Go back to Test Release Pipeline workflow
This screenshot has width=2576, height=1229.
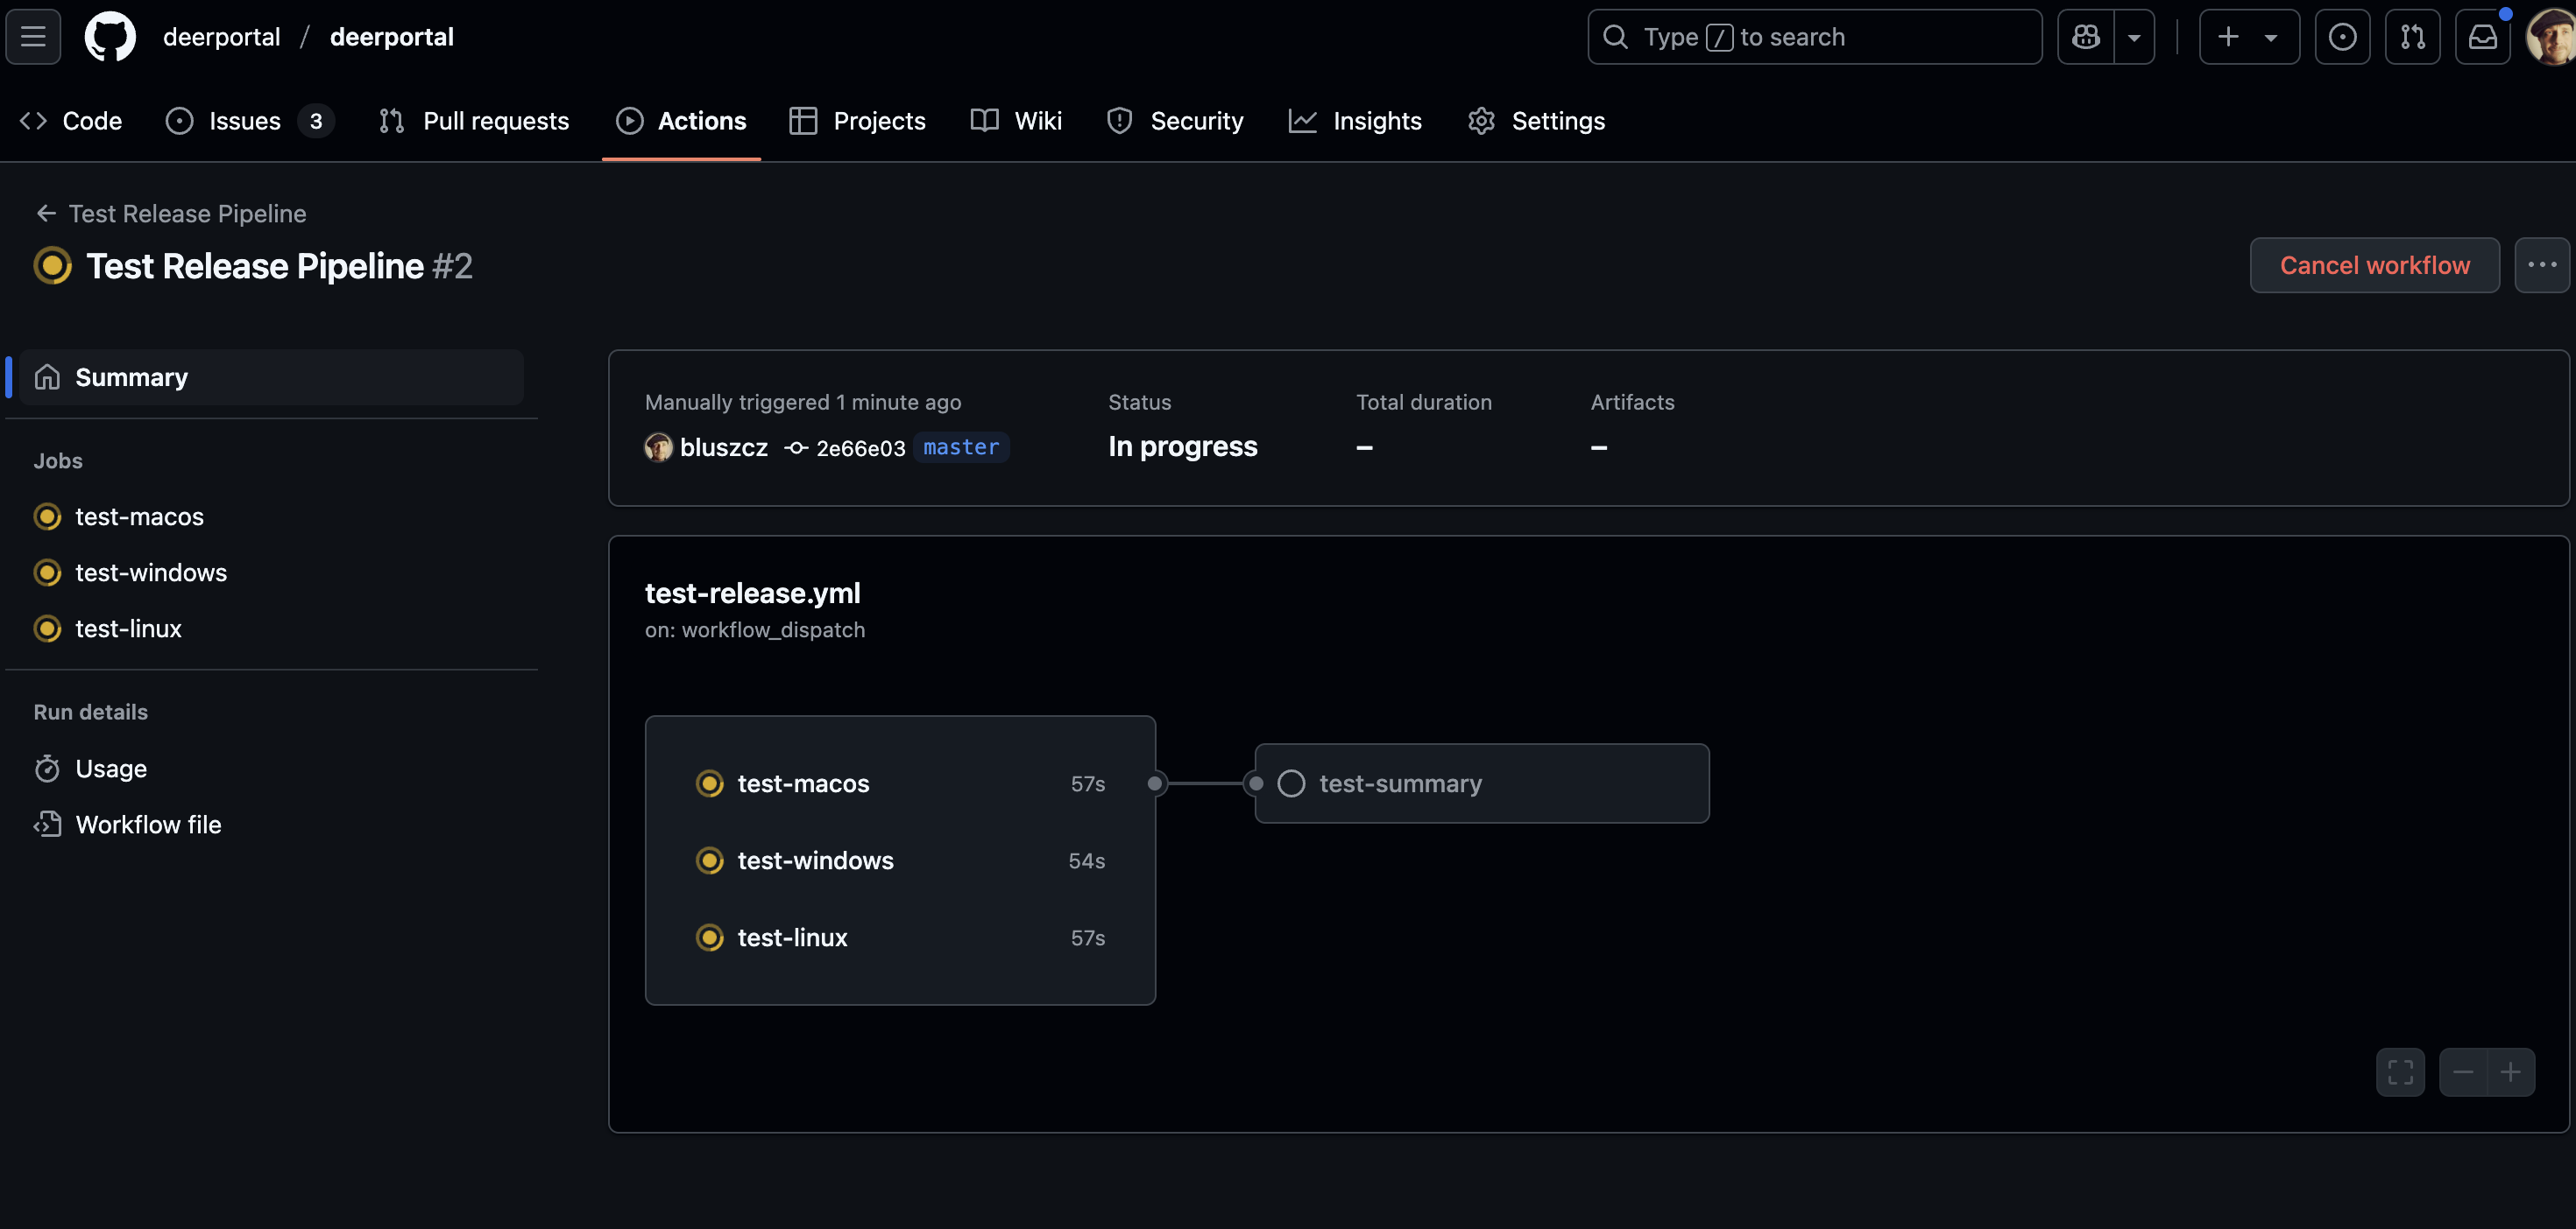click(171, 214)
